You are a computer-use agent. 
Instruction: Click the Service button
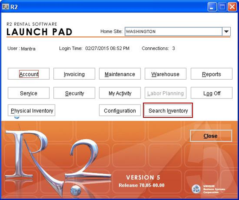(29, 93)
